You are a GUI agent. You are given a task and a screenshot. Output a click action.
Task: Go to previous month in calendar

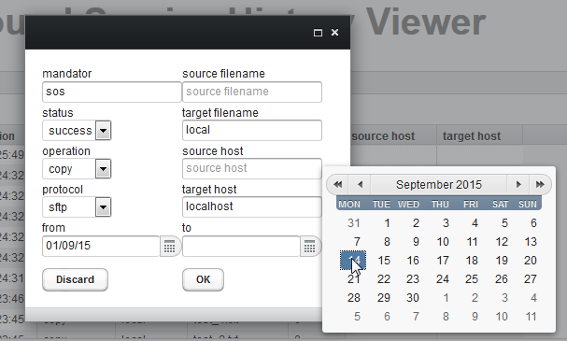[x=360, y=184]
